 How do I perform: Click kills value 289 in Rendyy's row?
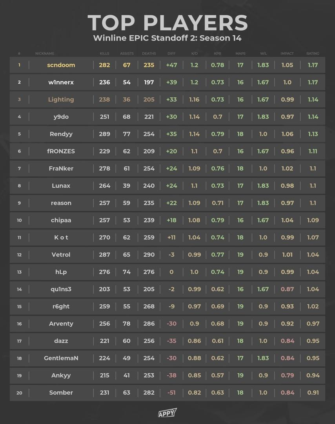point(105,134)
